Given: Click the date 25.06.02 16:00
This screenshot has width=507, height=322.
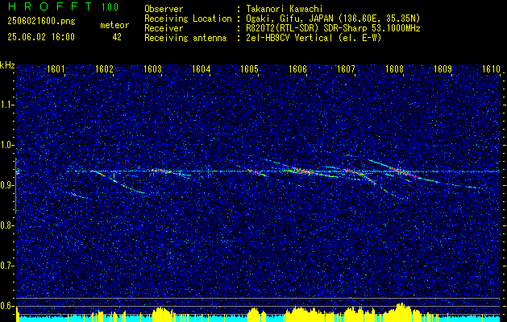Looking at the screenshot, I should (x=41, y=37).
